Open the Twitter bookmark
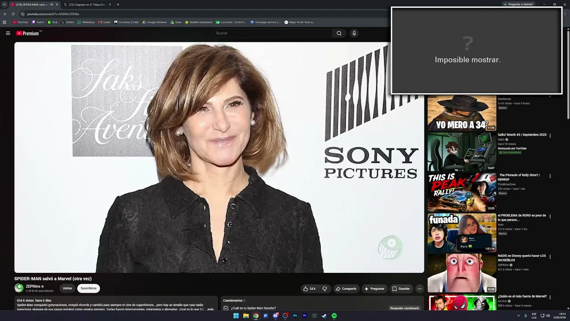Viewport: 570px width, 321px height. [x=68, y=22]
